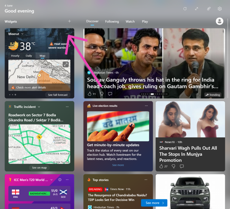
Task: Open the Play tab
Action: [145, 22]
